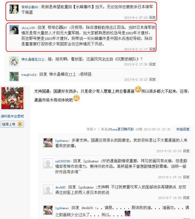Screen dimensions: 195x219
Task: Click 回复 on xy2302290's comment
Action: pos(186,177)
